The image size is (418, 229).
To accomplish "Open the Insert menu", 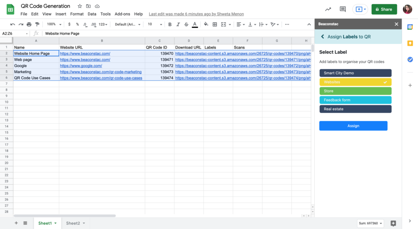I will click(x=61, y=14).
